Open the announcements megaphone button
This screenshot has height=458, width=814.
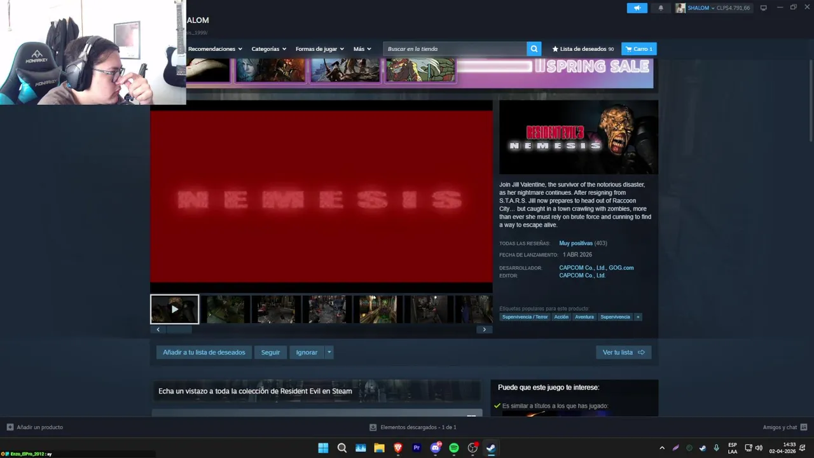(637, 8)
